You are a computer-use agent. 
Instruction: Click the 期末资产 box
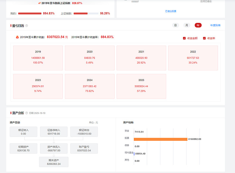(54, 162)
